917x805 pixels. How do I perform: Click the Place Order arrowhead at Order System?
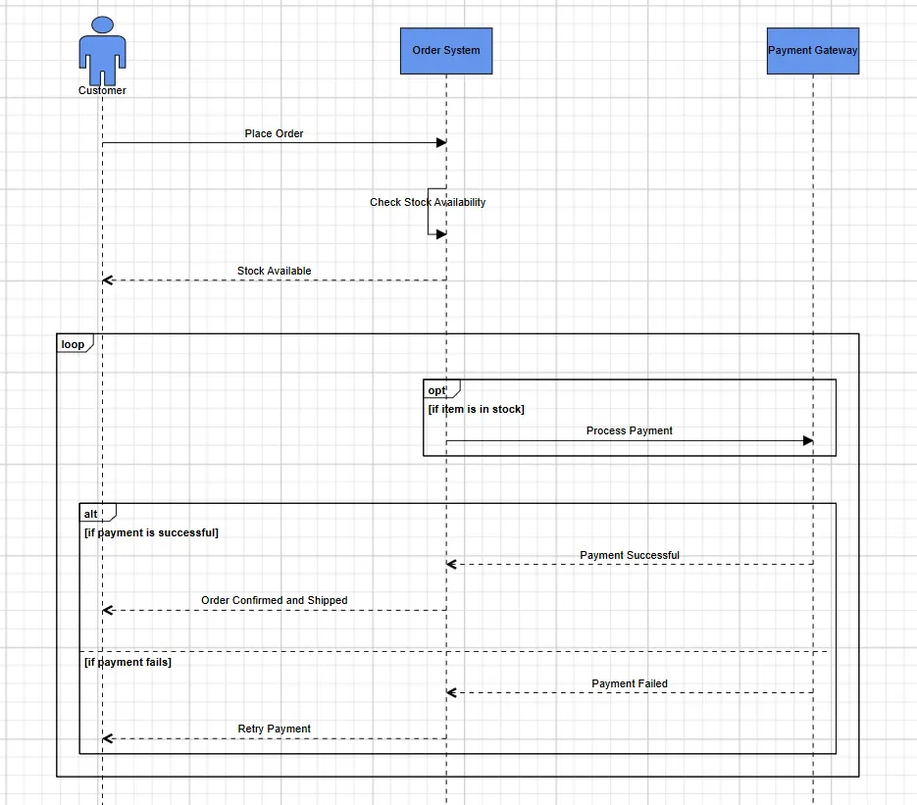pyautogui.click(x=441, y=142)
